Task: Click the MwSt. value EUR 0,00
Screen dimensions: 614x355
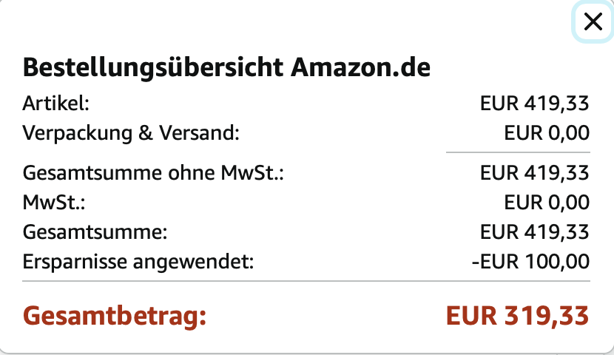Action: coord(547,202)
